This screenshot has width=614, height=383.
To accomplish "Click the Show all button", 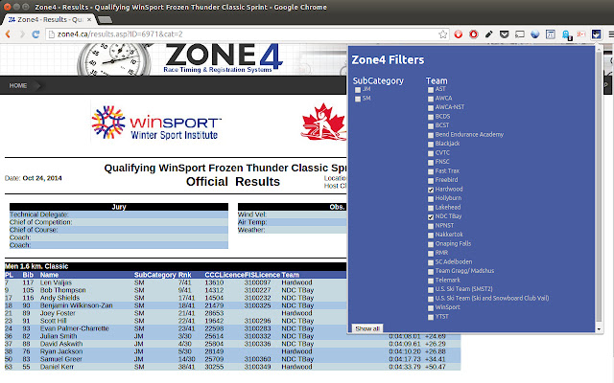I will click(366, 328).
